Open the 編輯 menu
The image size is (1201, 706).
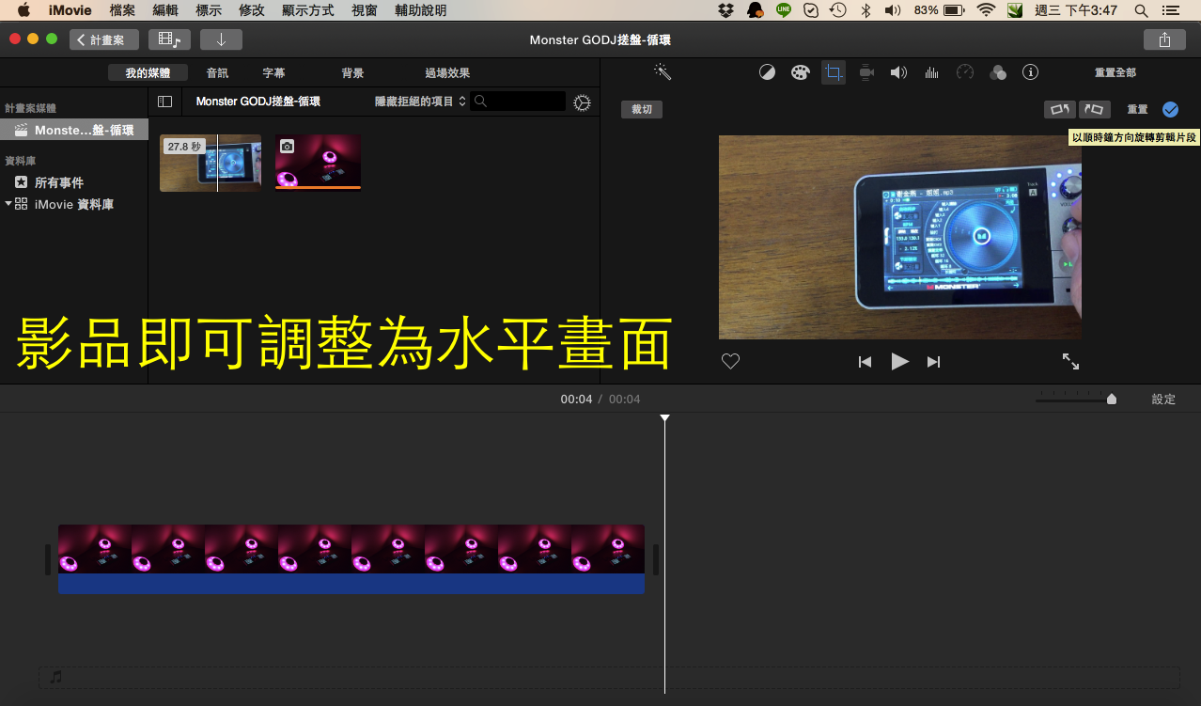(165, 10)
